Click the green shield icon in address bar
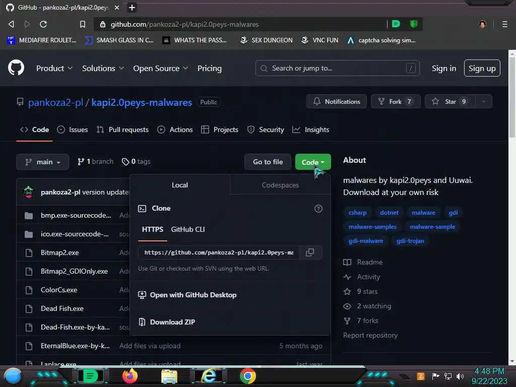Image resolution: width=516 pixels, height=387 pixels. 414,24
